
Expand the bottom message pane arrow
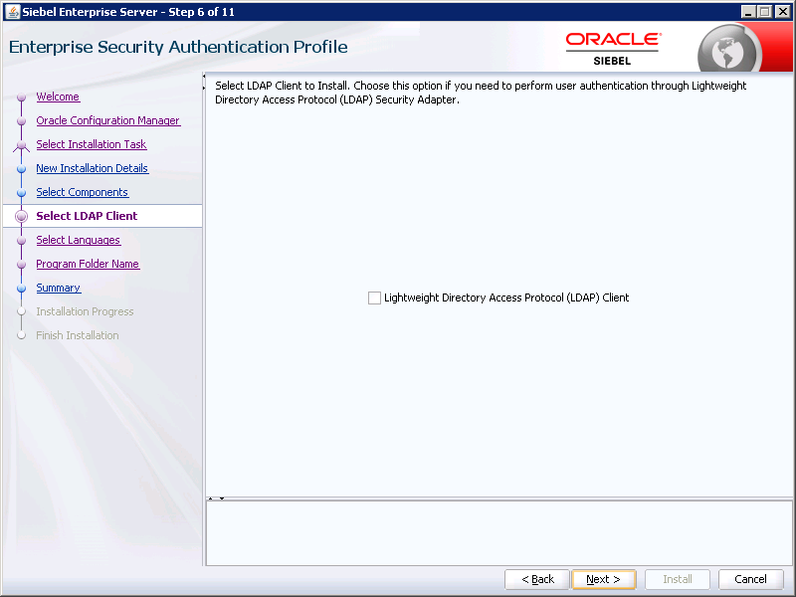(211, 498)
